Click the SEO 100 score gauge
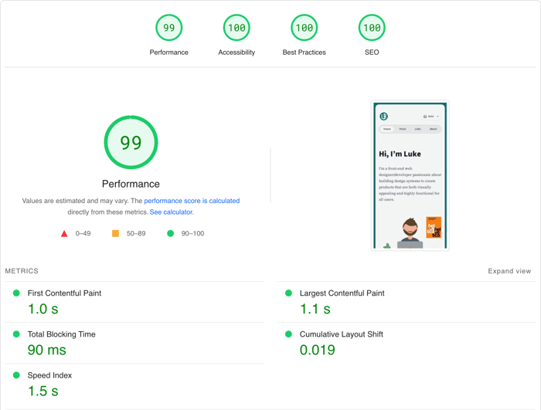 point(372,28)
